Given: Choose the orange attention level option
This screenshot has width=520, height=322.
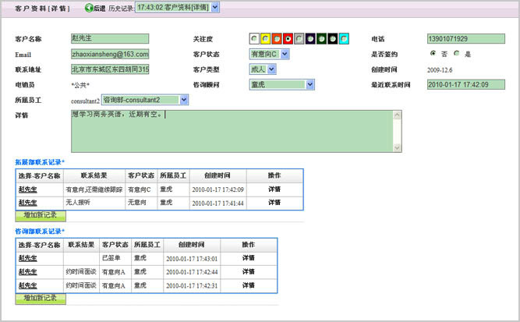Looking at the screenshot, I should click(x=277, y=38).
